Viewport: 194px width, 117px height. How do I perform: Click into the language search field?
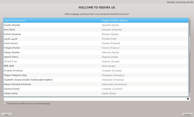(x=97, y=99)
